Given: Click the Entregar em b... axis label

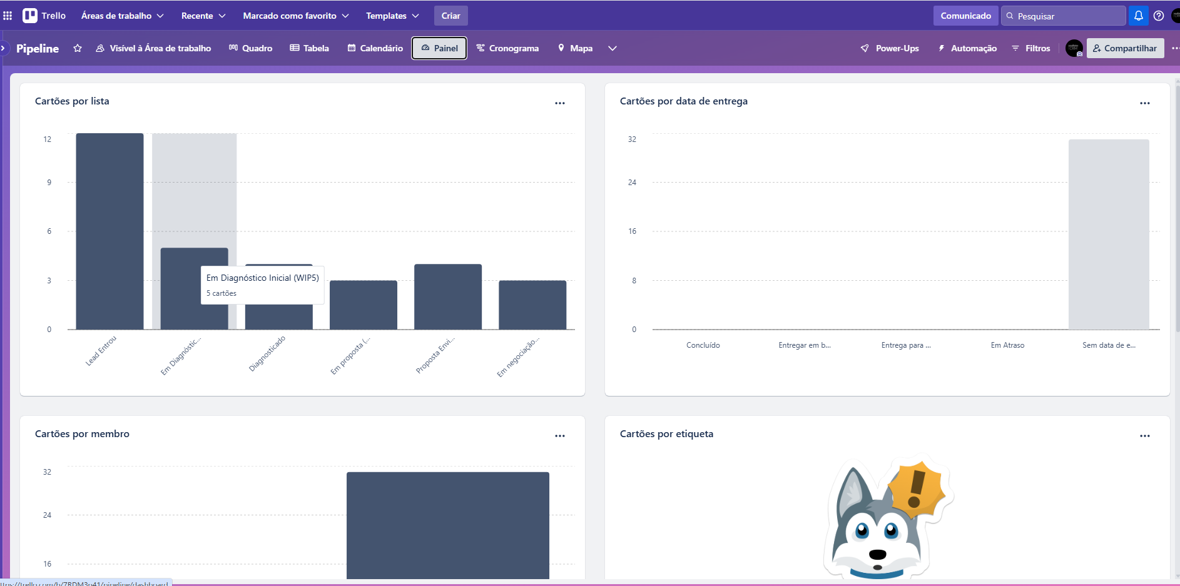Looking at the screenshot, I should 805,345.
